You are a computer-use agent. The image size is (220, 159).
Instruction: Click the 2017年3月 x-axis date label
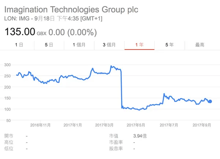[x=105, y=125]
